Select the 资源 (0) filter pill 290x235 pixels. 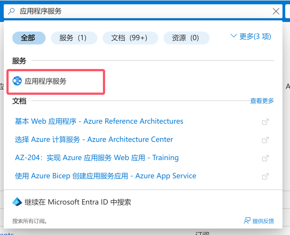[186, 38]
